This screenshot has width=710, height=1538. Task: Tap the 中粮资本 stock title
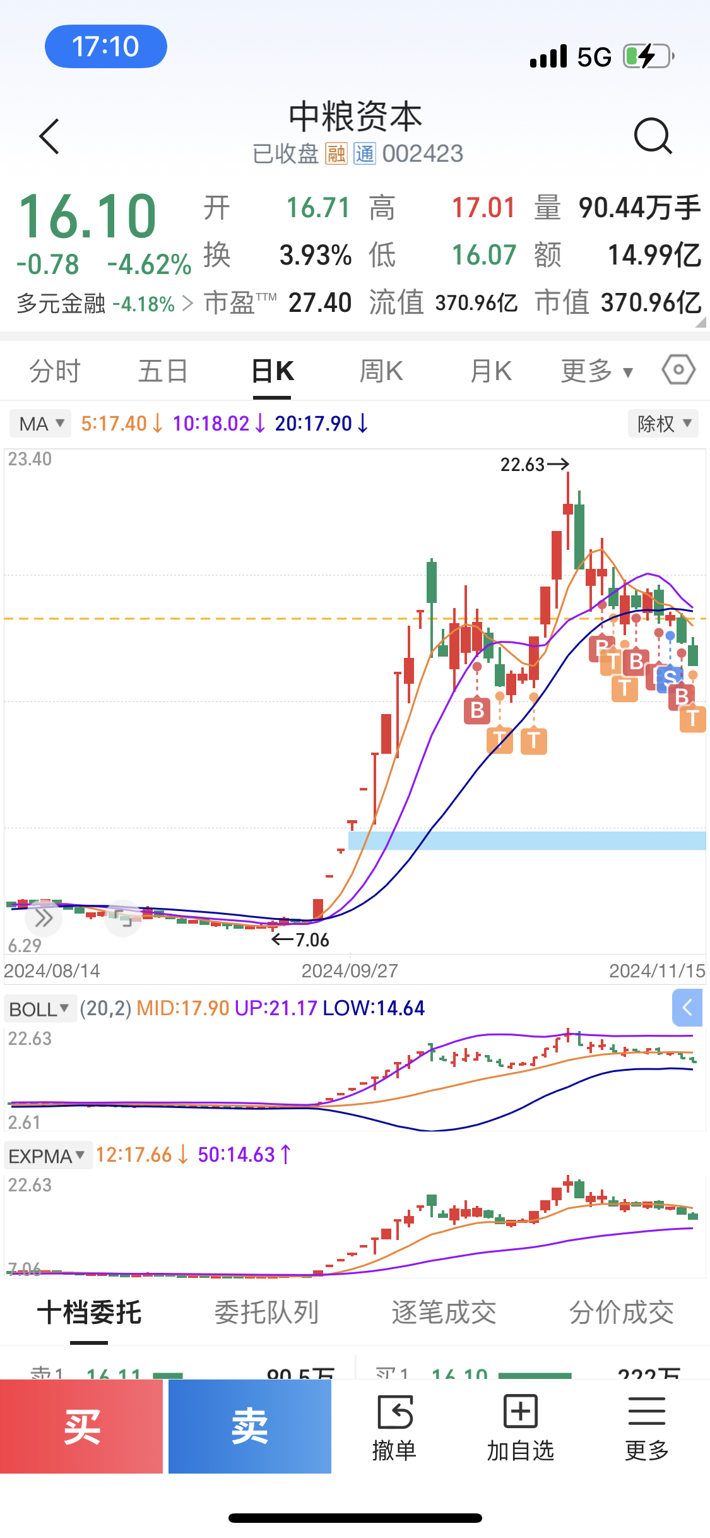coord(355,117)
